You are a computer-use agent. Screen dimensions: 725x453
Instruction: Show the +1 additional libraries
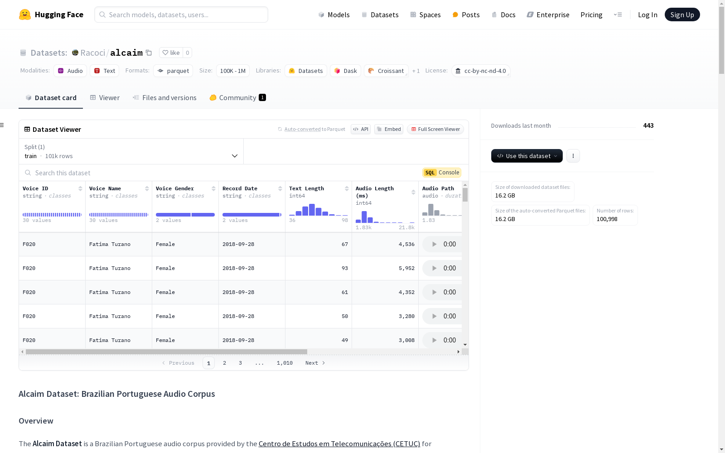416,71
